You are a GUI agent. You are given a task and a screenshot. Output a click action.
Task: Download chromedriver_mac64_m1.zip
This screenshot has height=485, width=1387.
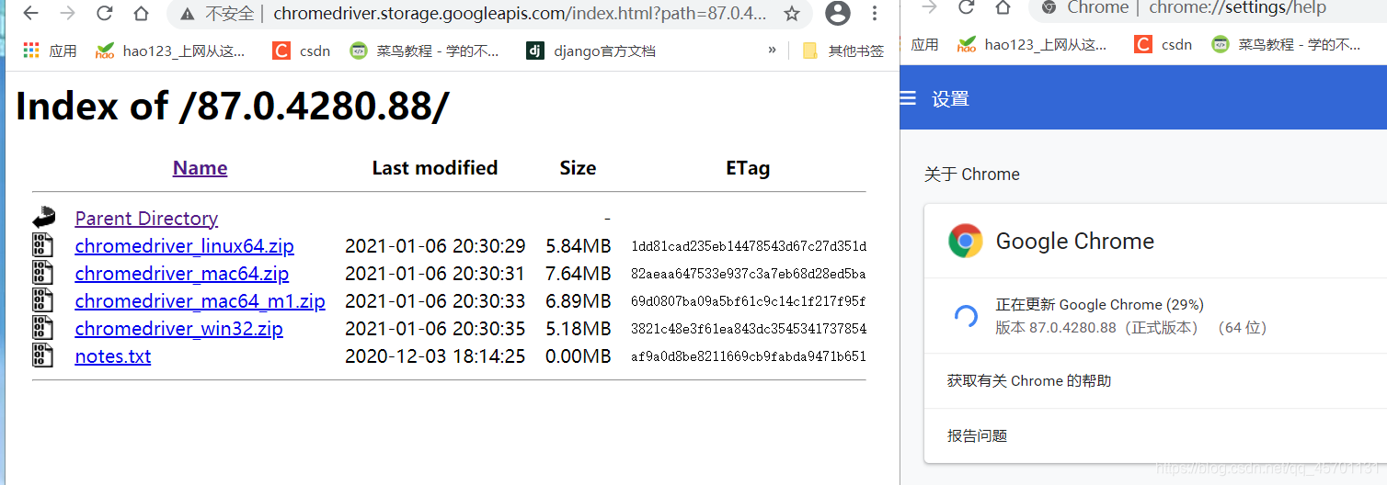(200, 301)
